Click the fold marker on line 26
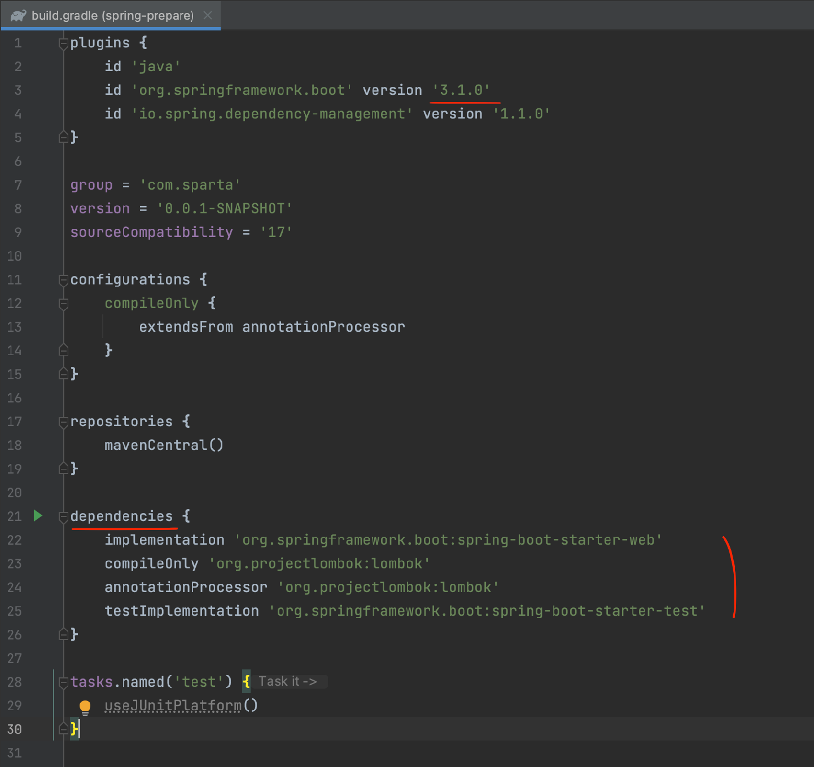The image size is (814, 767). (63, 634)
